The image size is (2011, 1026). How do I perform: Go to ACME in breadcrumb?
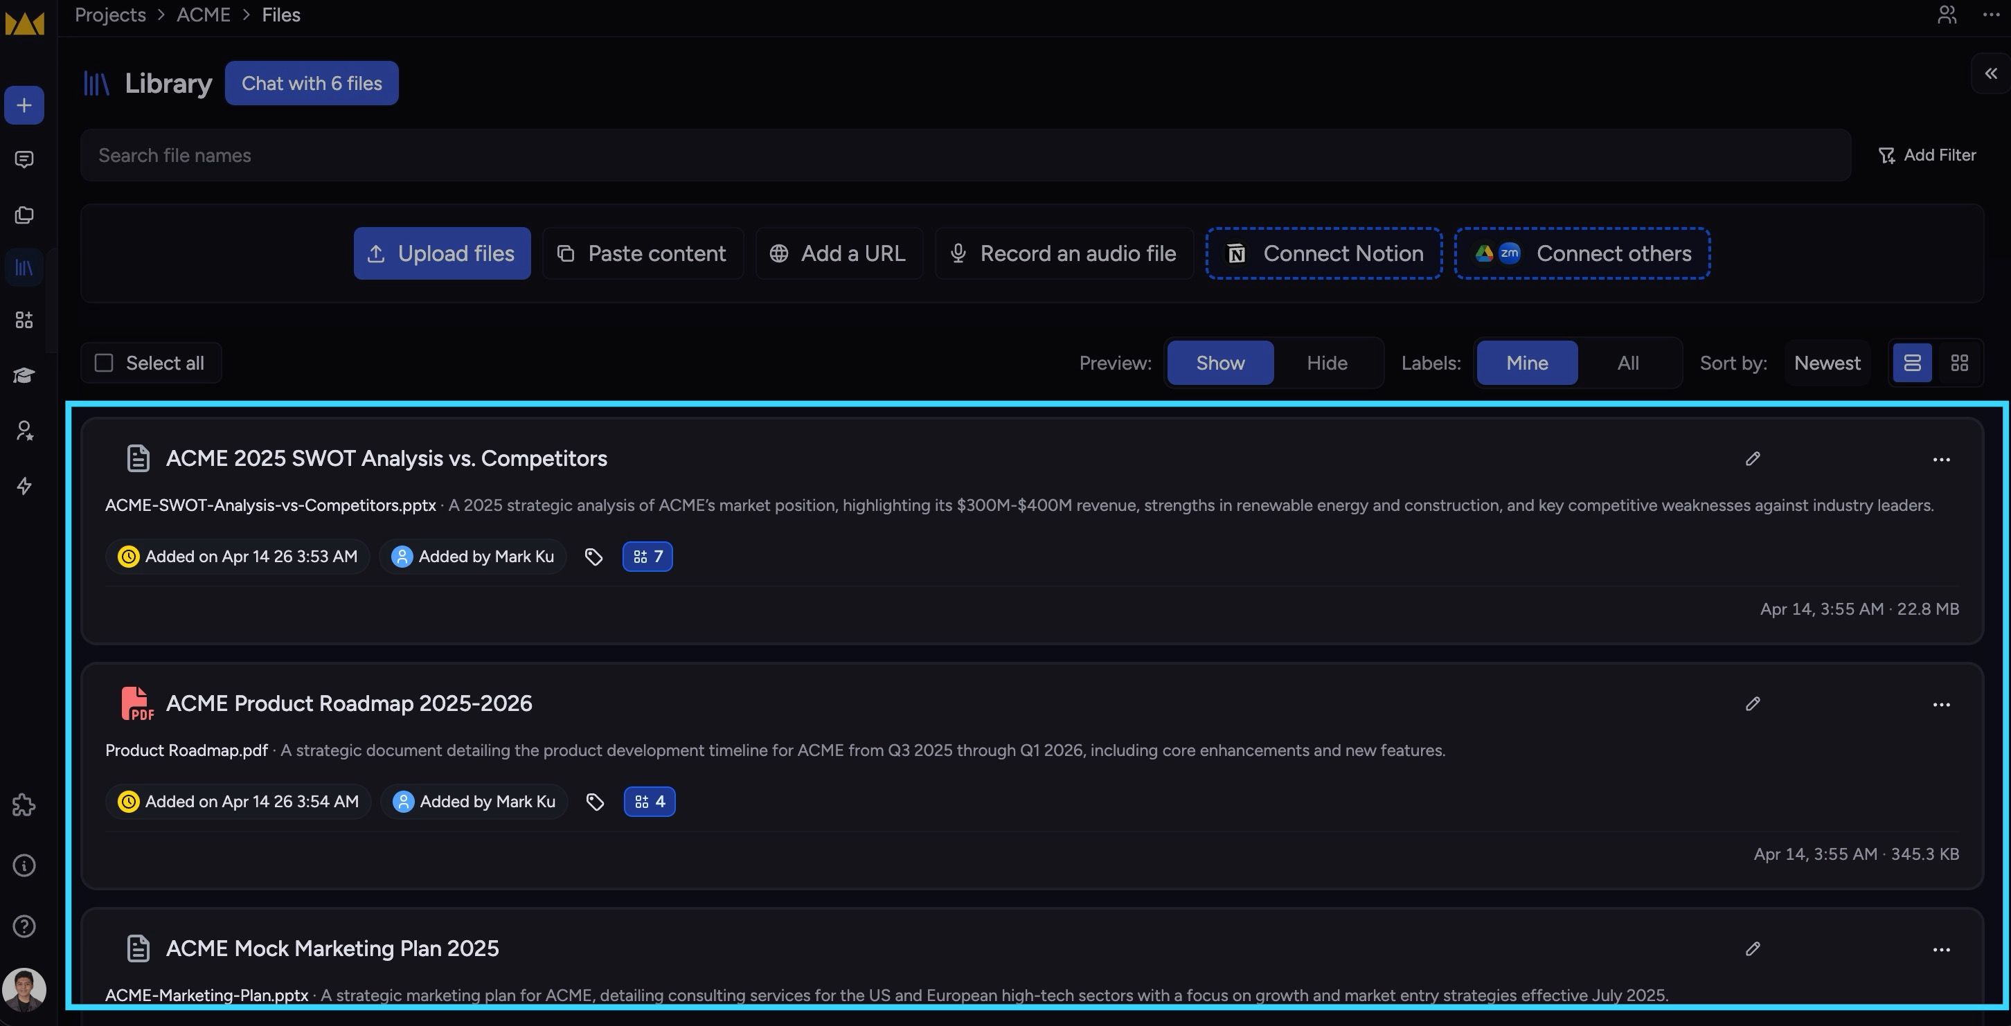pyautogui.click(x=203, y=15)
